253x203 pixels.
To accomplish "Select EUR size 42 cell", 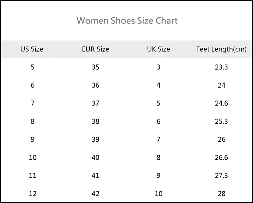I will click(96, 194).
